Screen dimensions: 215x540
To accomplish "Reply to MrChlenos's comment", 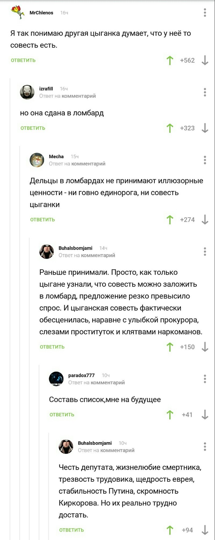I will click(23, 61).
